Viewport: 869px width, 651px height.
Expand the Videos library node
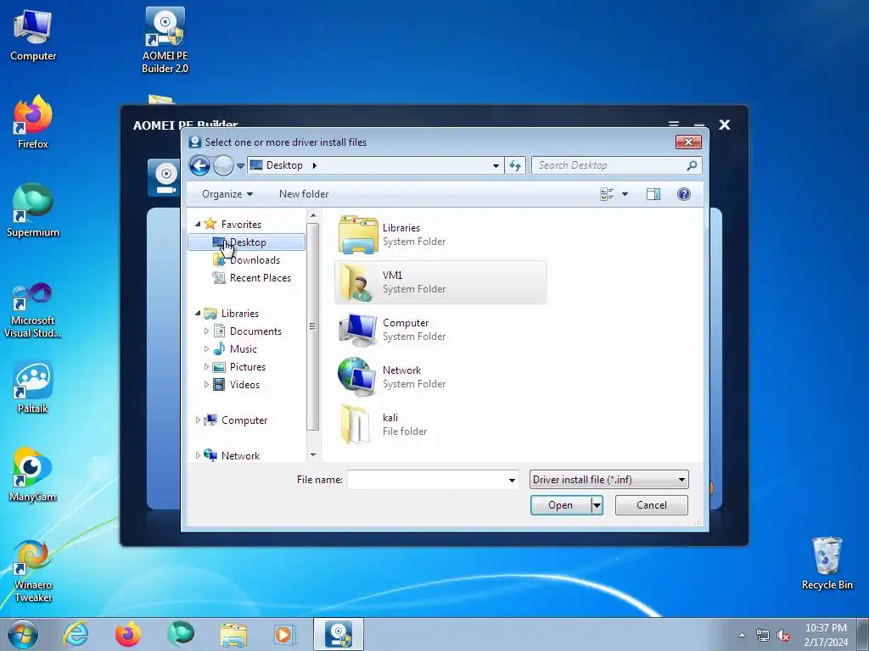coord(206,384)
